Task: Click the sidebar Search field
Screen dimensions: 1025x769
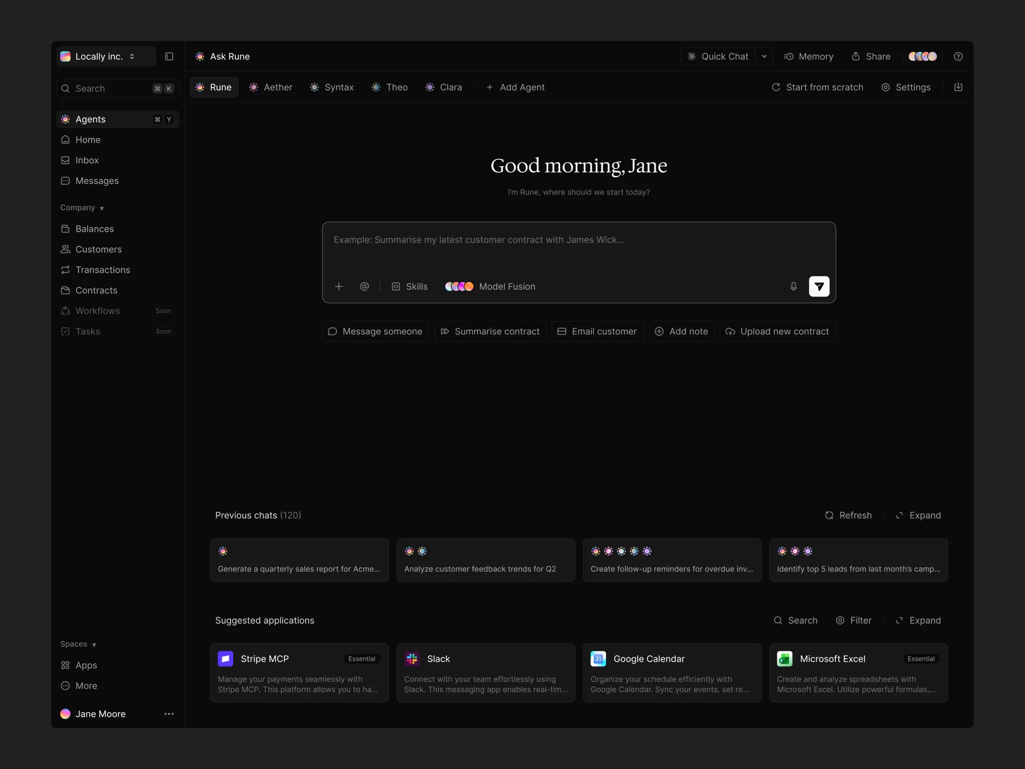Action: (118, 89)
